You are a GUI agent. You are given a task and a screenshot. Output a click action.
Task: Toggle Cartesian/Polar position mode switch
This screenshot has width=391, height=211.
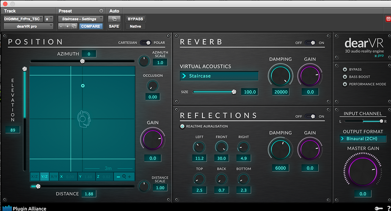click(x=145, y=42)
